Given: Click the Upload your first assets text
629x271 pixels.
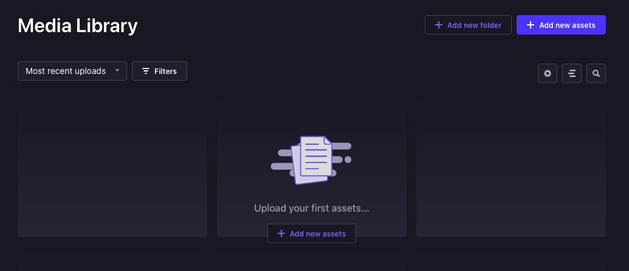Looking at the screenshot, I should pyautogui.click(x=311, y=208).
